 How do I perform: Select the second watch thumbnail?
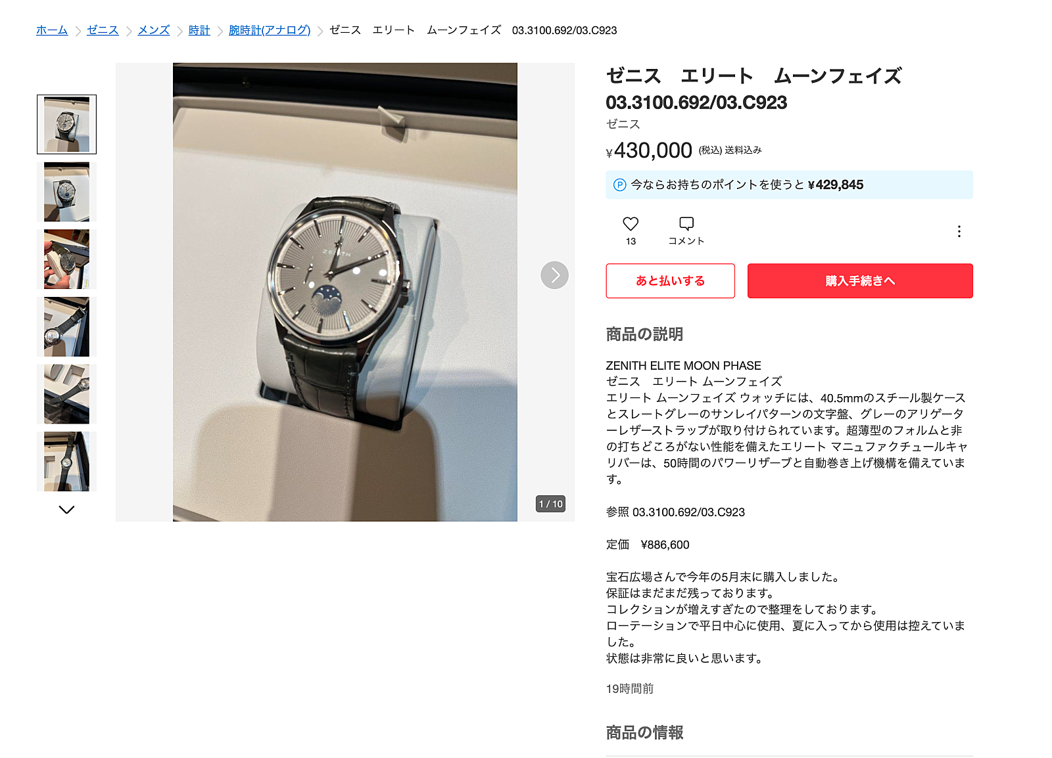[66, 192]
